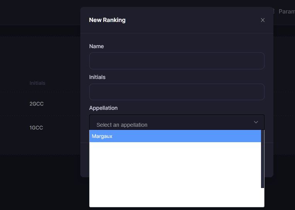The width and height of the screenshot is (295, 210).
Task: Click the Initials label in dialog
Action: (97, 77)
